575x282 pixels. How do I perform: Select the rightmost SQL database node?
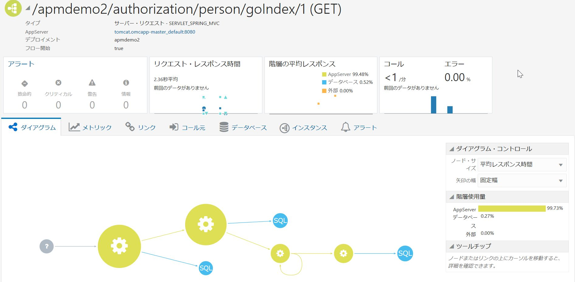click(405, 253)
